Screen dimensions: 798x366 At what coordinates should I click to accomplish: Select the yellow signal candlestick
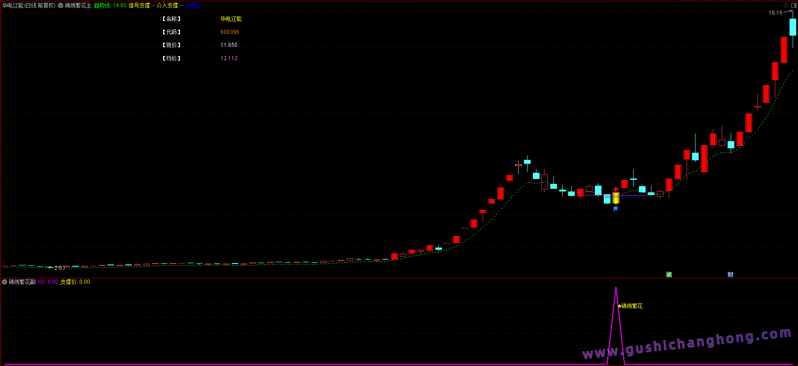(616, 198)
